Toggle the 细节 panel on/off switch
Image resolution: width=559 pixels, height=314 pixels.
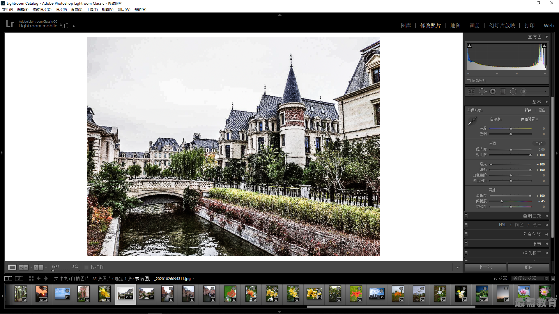point(466,244)
